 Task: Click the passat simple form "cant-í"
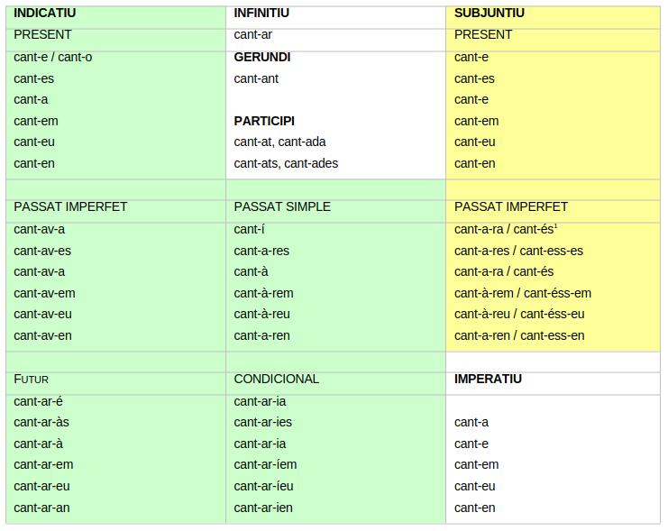point(250,229)
